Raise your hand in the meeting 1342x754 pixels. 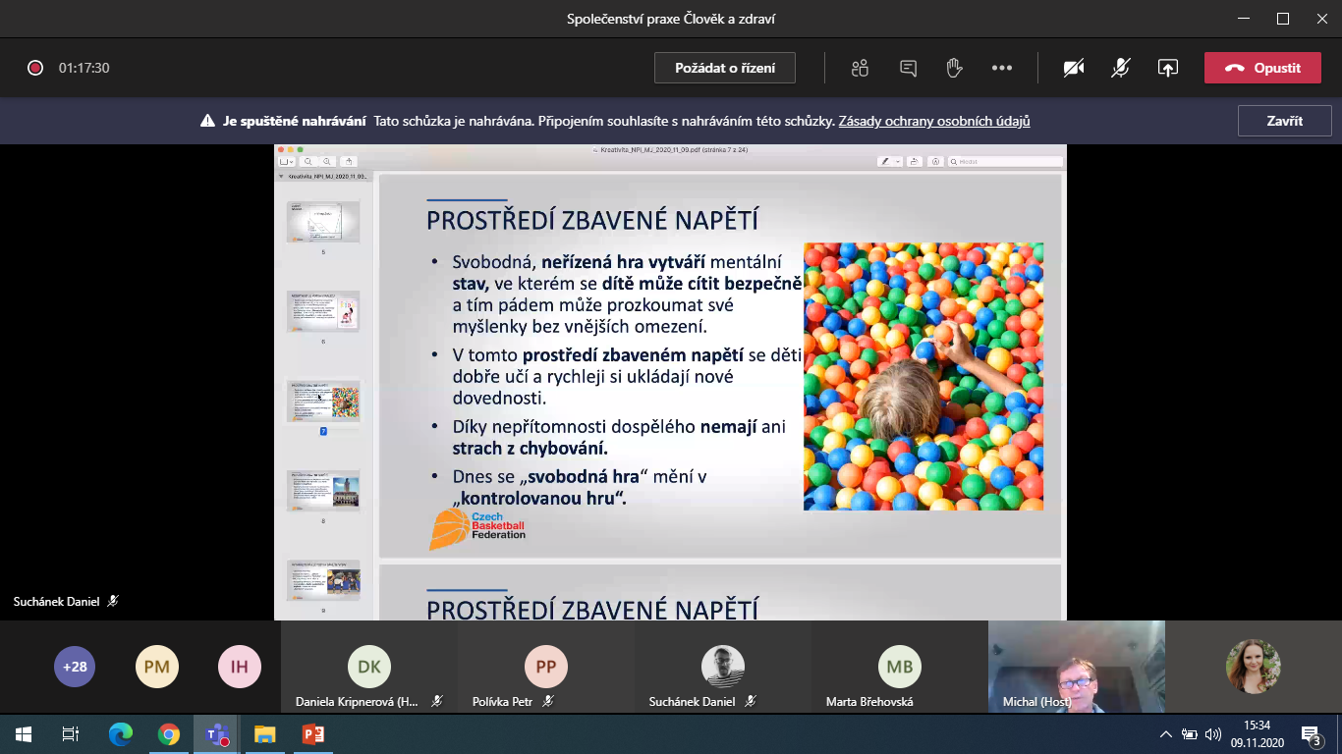coord(953,68)
